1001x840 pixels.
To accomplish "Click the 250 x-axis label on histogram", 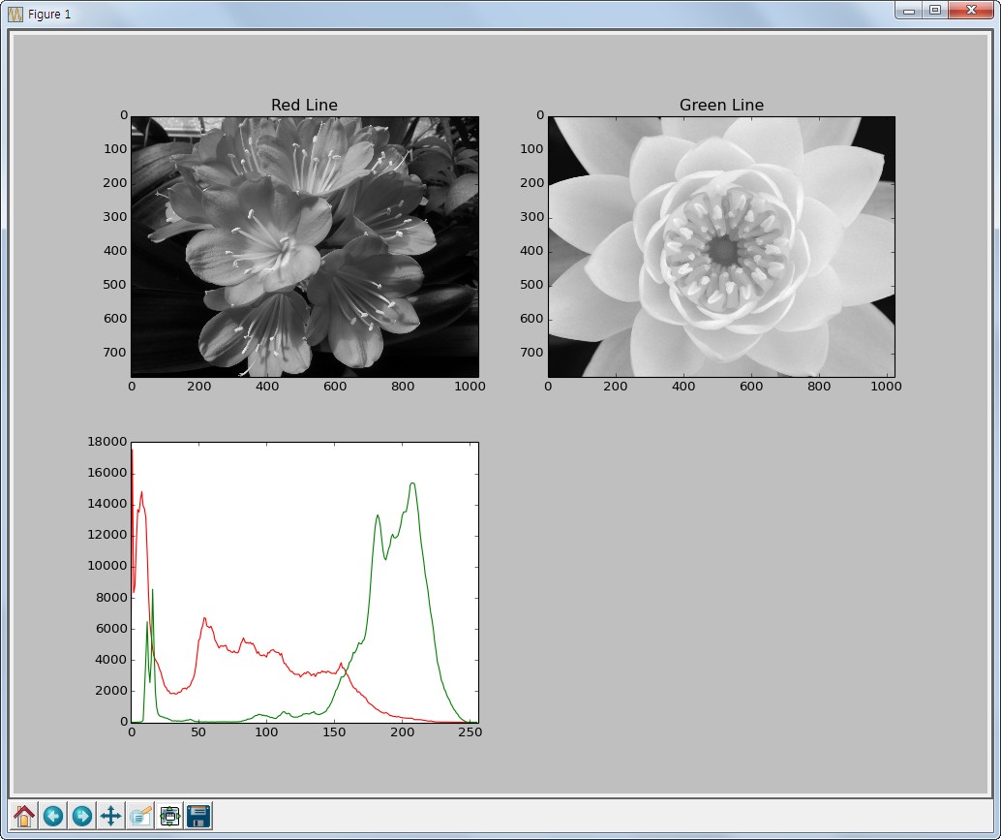I will tap(470, 732).
